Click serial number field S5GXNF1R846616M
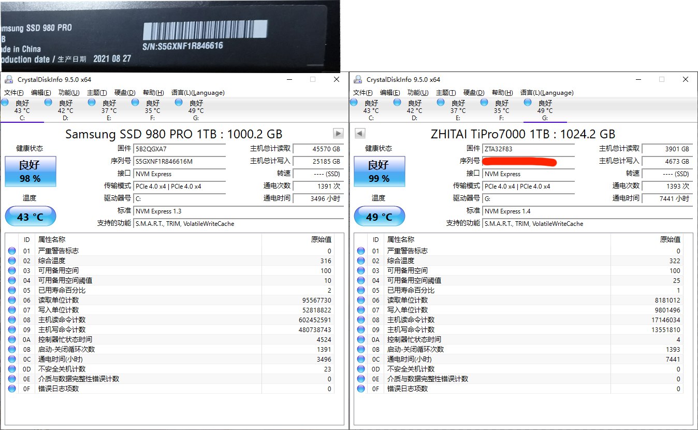698x430 pixels. click(x=180, y=162)
